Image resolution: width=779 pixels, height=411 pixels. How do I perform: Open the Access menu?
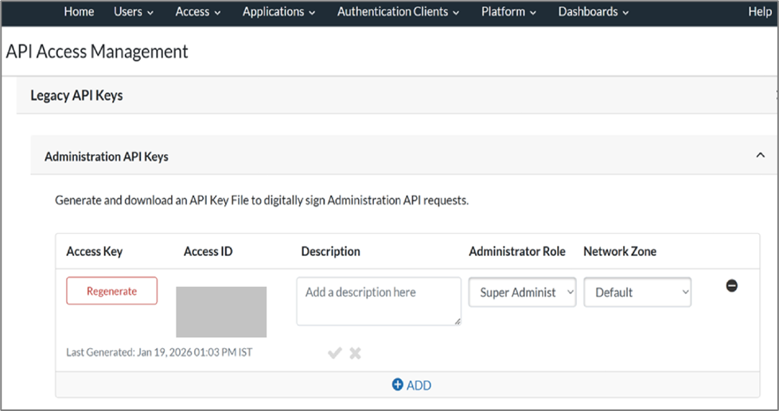tap(197, 12)
